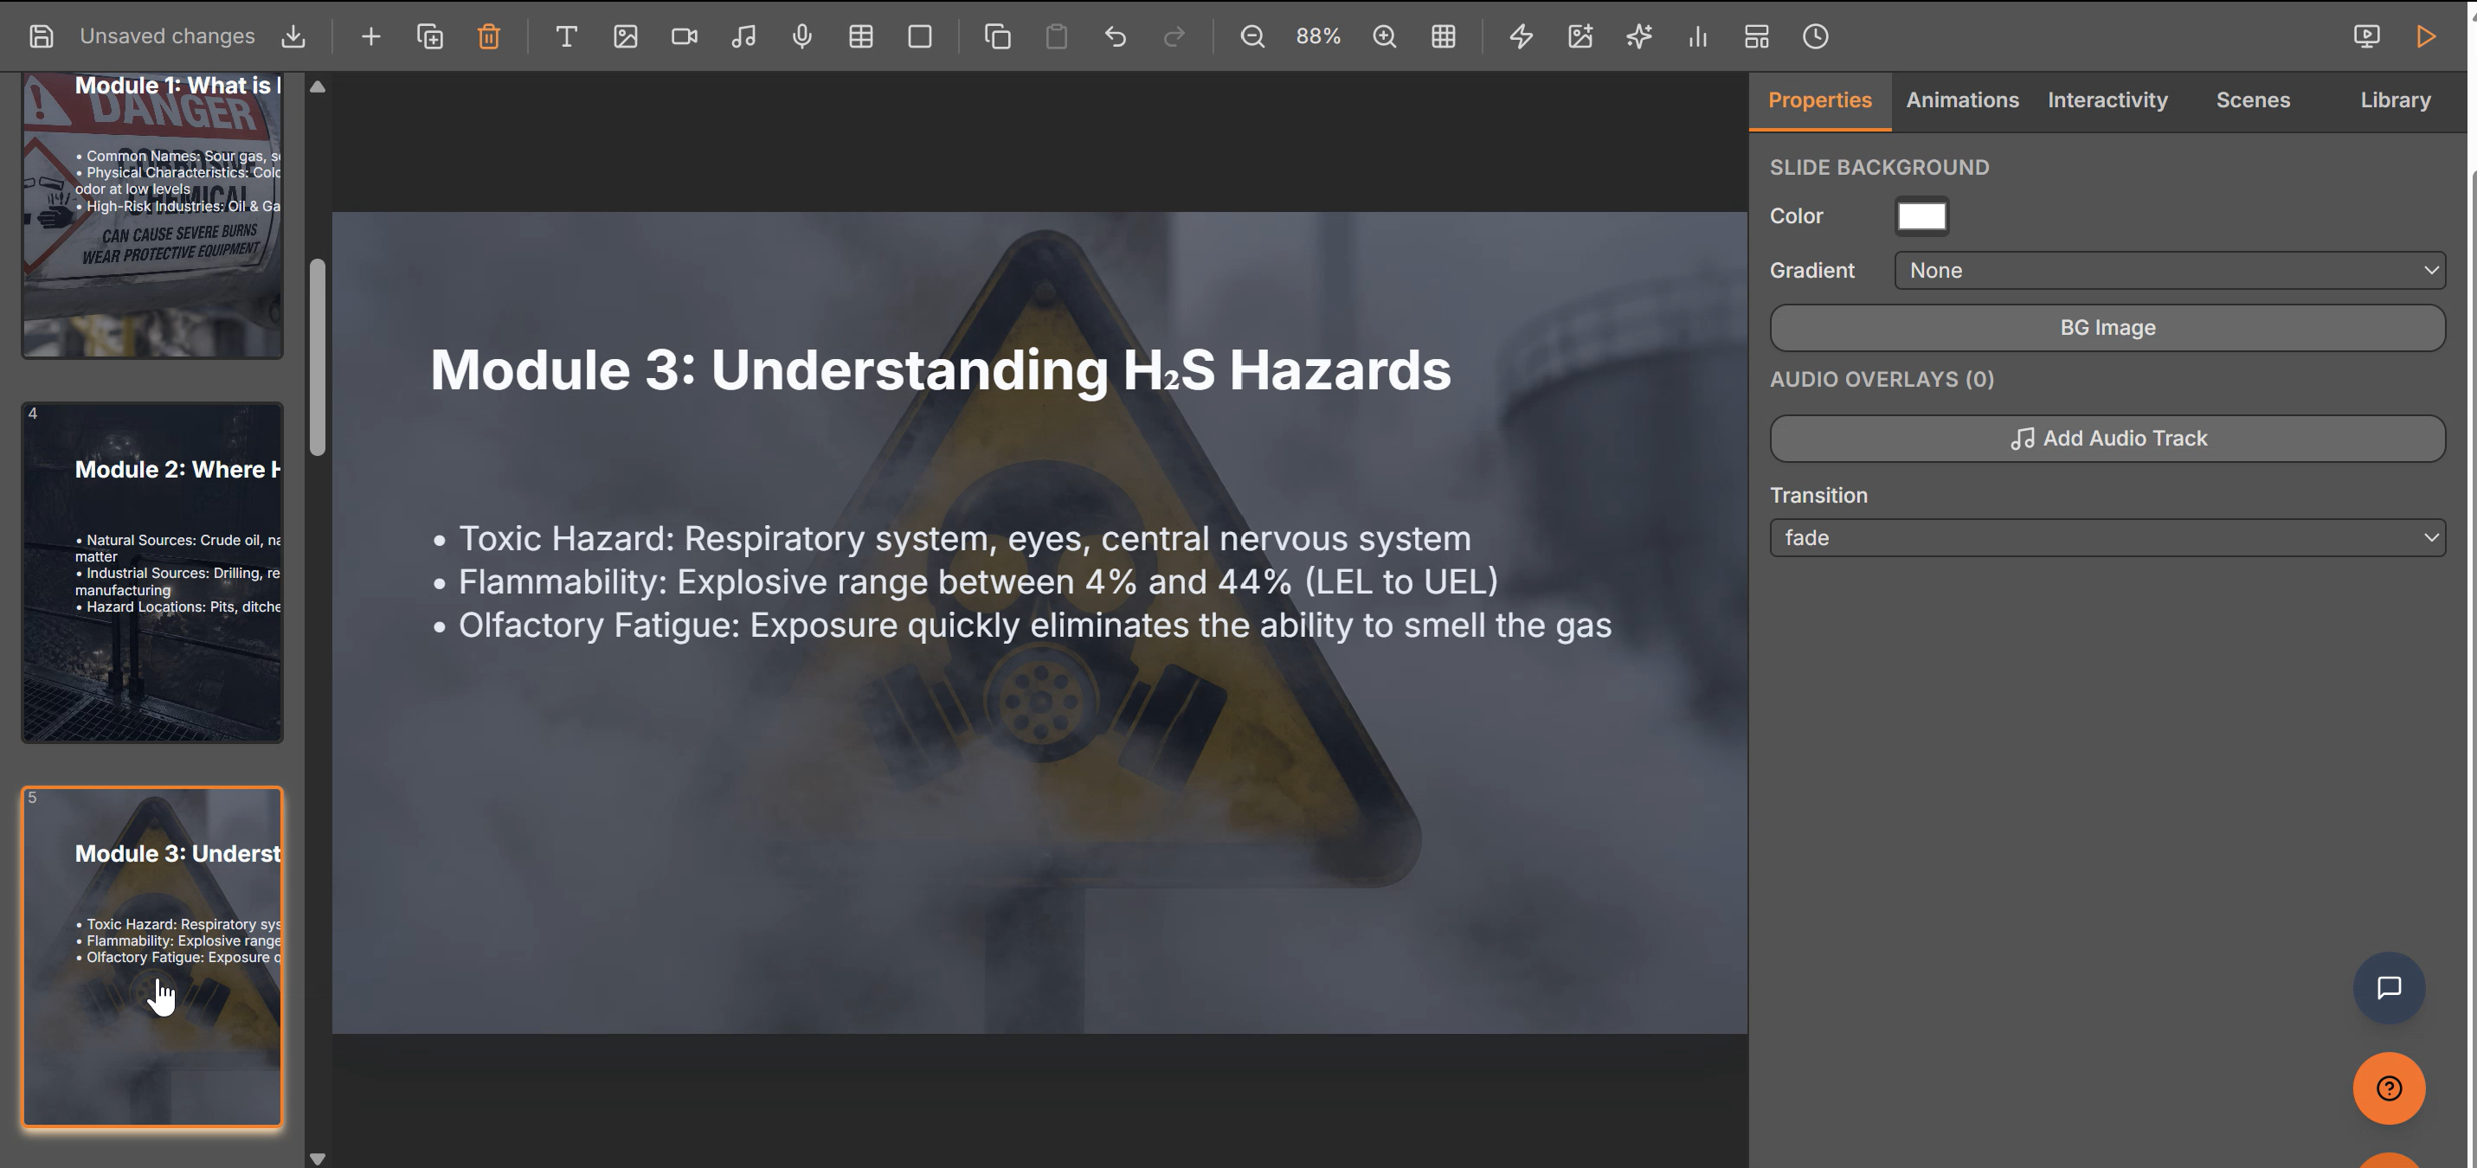Viewport: 2477px width, 1168px height.
Task: Open the Library tab
Action: tap(2396, 100)
